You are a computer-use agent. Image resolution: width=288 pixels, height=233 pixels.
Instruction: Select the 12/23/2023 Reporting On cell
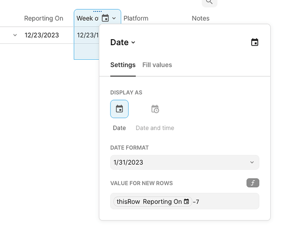click(x=42, y=35)
